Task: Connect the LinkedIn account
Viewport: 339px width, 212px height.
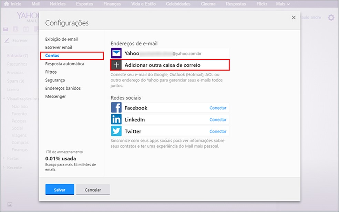Action: tap(218, 120)
